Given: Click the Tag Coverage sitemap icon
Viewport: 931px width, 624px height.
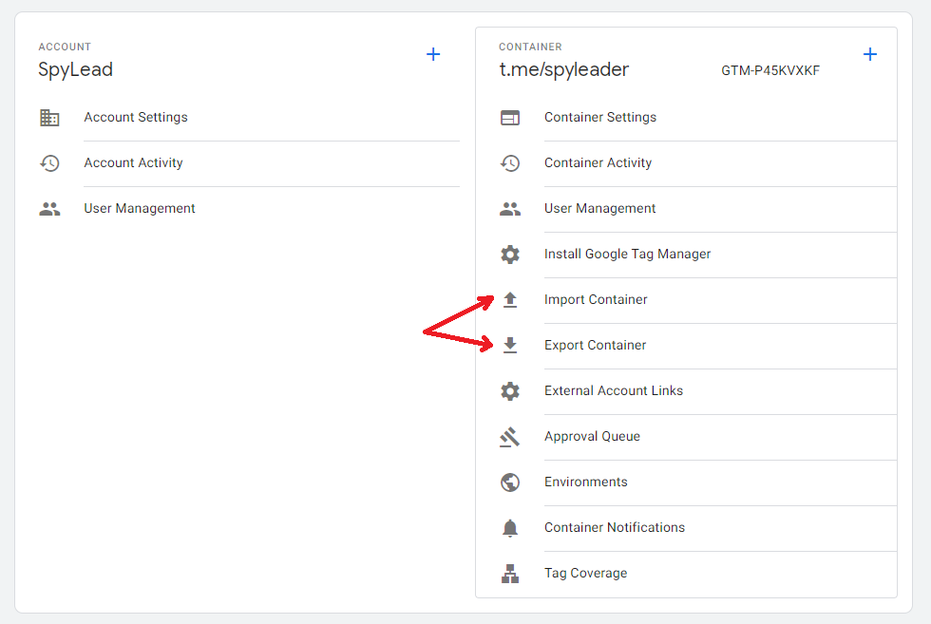Looking at the screenshot, I should [x=510, y=574].
